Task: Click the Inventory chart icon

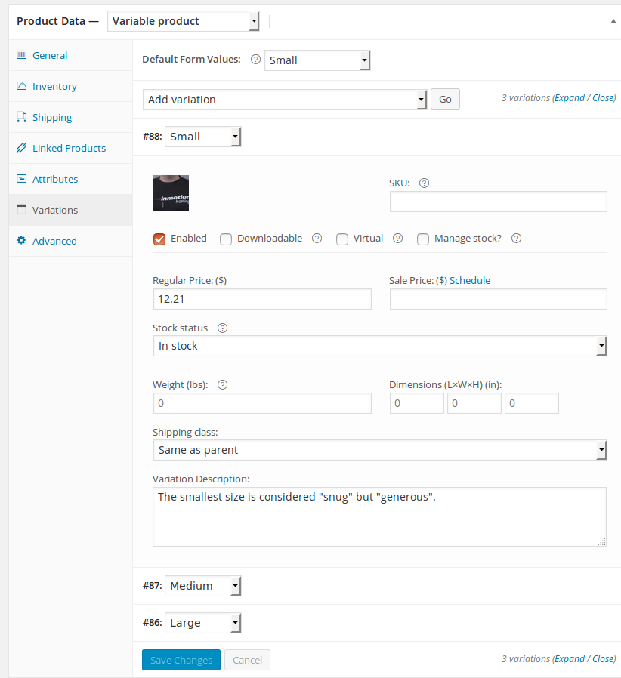Action: click(x=21, y=86)
